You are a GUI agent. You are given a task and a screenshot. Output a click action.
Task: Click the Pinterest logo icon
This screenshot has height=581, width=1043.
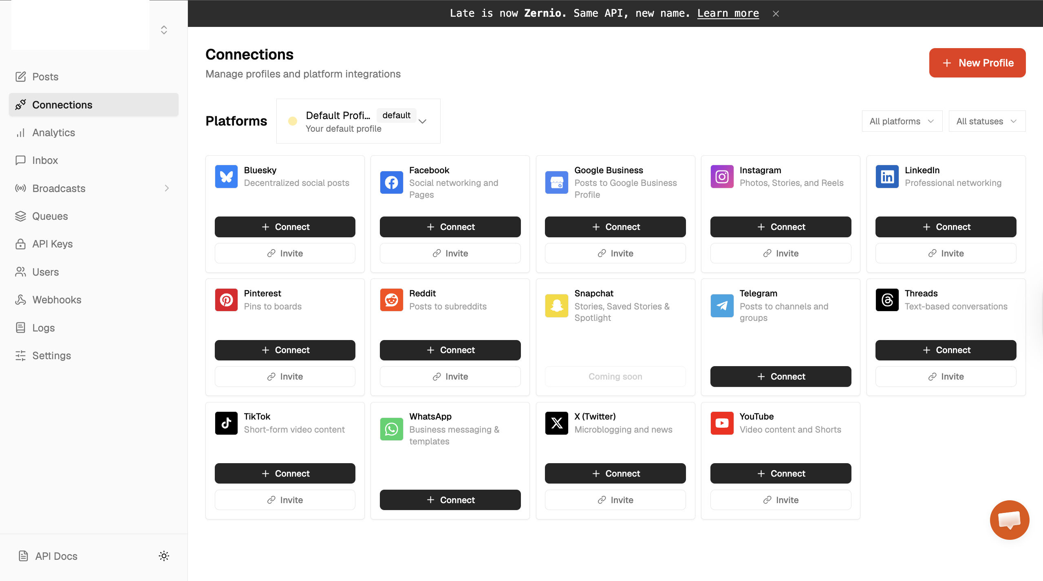point(226,300)
